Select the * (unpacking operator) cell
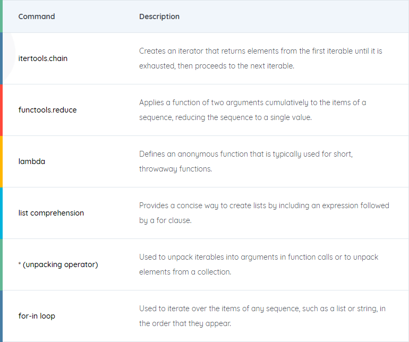This screenshot has height=342, width=409. [x=58, y=264]
